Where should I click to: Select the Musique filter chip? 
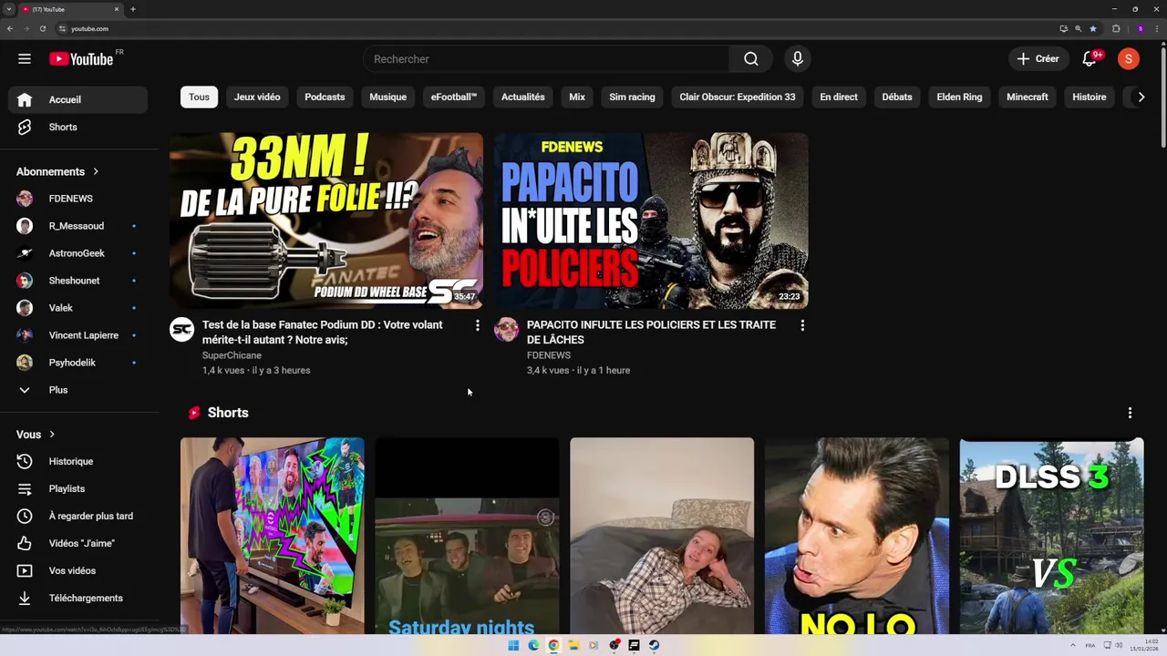point(387,97)
